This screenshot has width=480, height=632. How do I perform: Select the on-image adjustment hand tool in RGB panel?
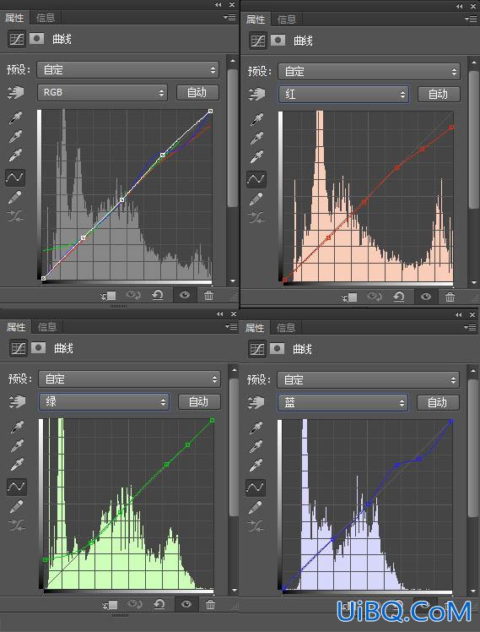coord(15,93)
